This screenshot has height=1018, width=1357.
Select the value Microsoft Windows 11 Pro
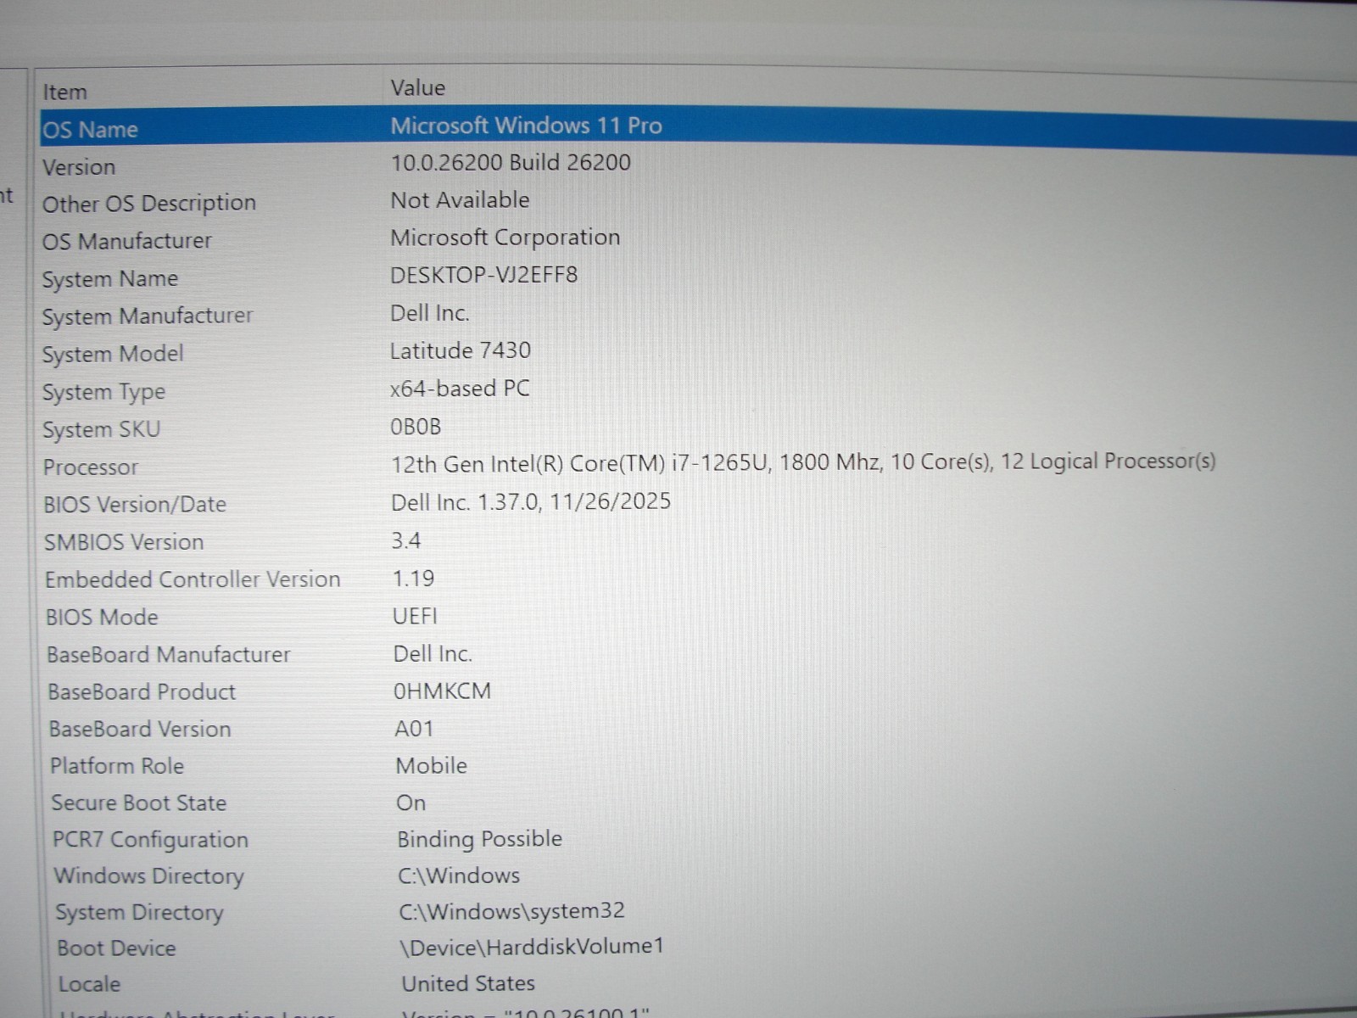[x=526, y=126]
